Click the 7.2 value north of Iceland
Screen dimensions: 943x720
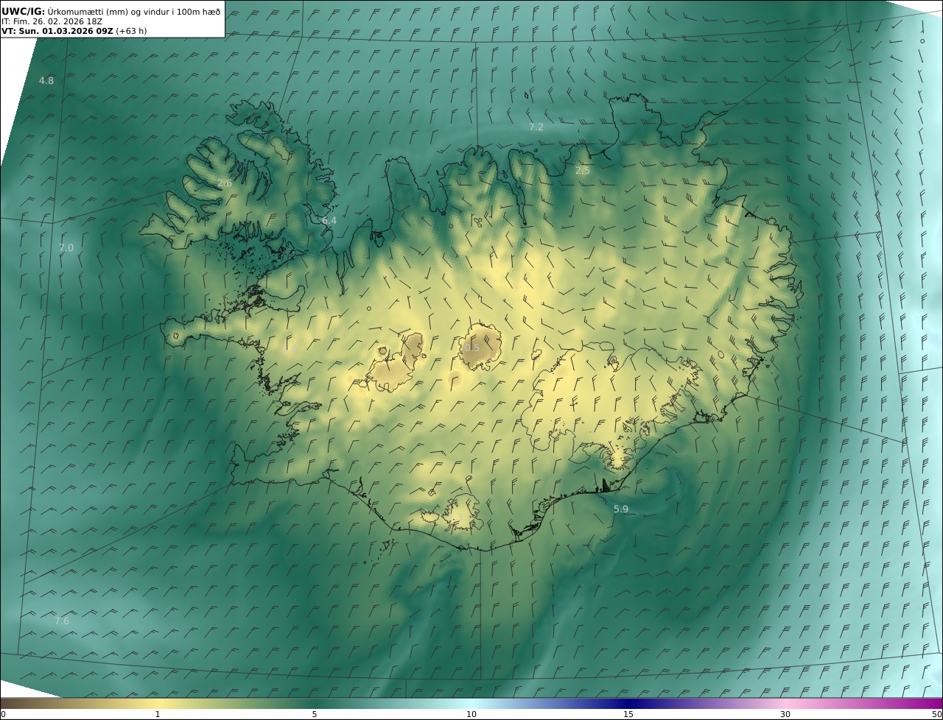pos(536,127)
